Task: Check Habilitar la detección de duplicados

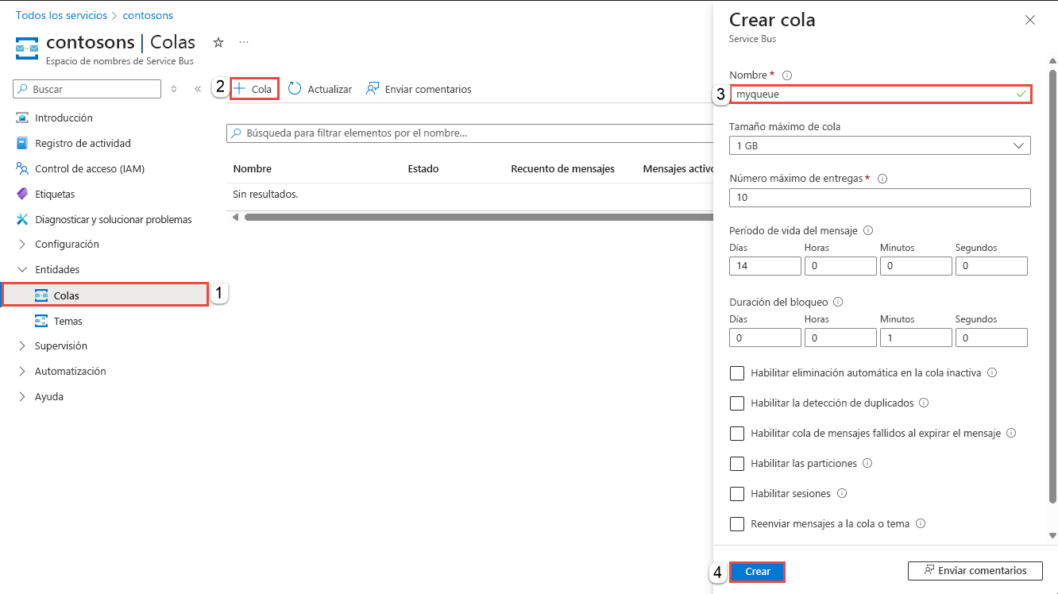Action: pyautogui.click(x=737, y=403)
